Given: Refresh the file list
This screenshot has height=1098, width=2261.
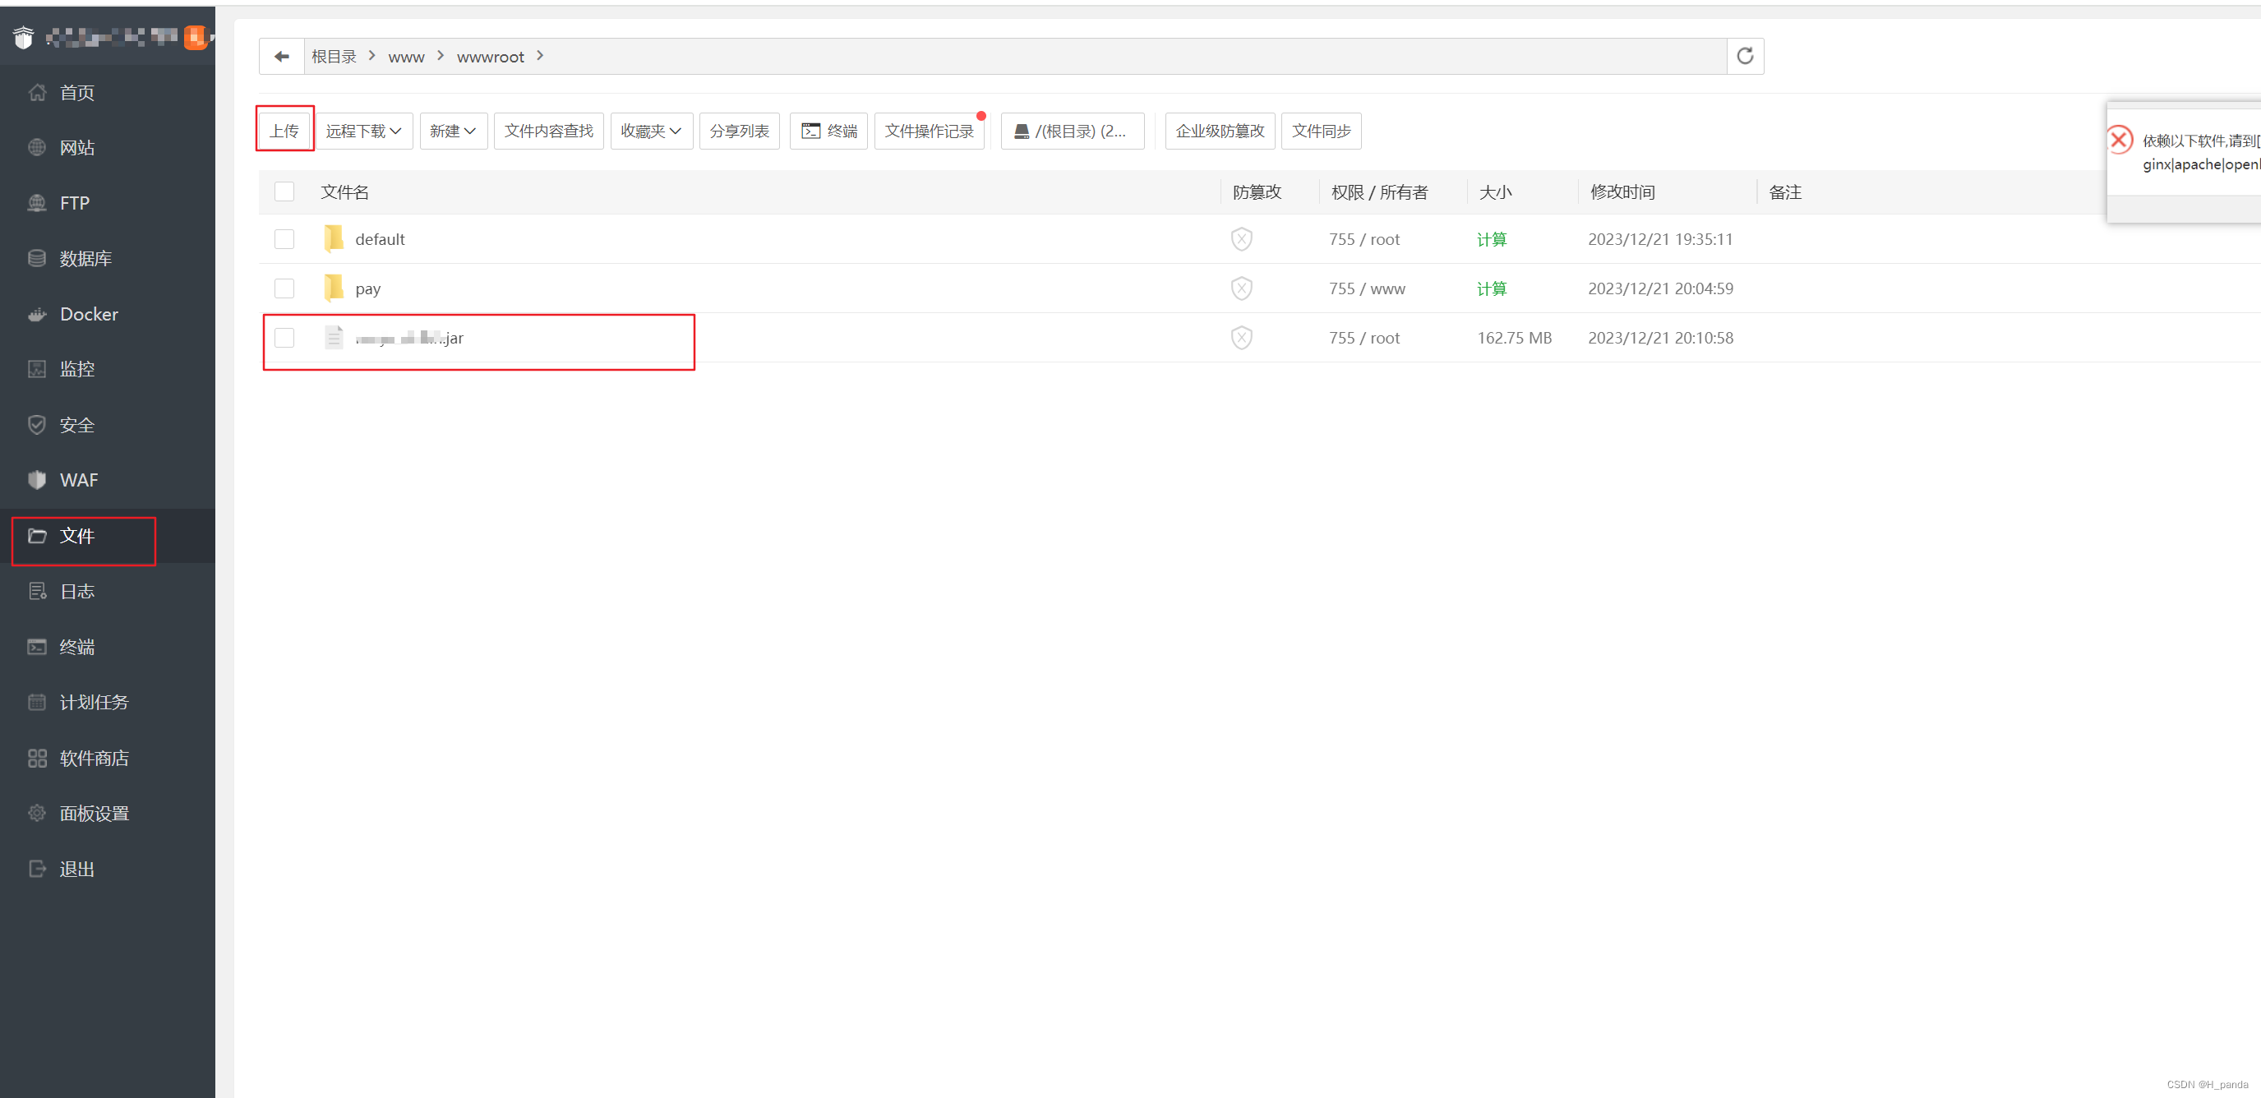Looking at the screenshot, I should [1745, 56].
